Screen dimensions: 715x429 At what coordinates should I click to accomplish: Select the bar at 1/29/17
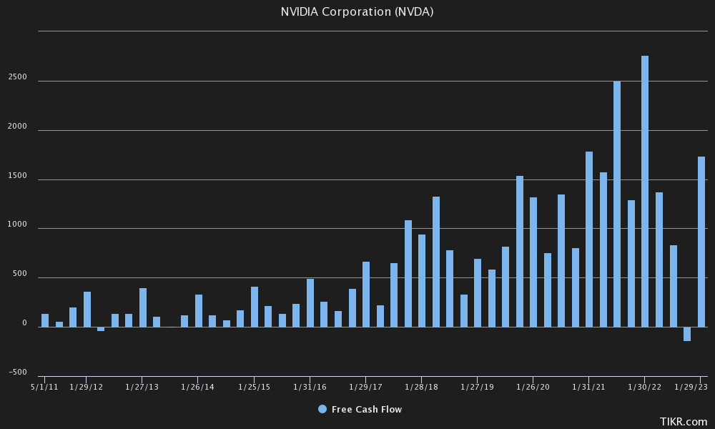click(366, 295)
